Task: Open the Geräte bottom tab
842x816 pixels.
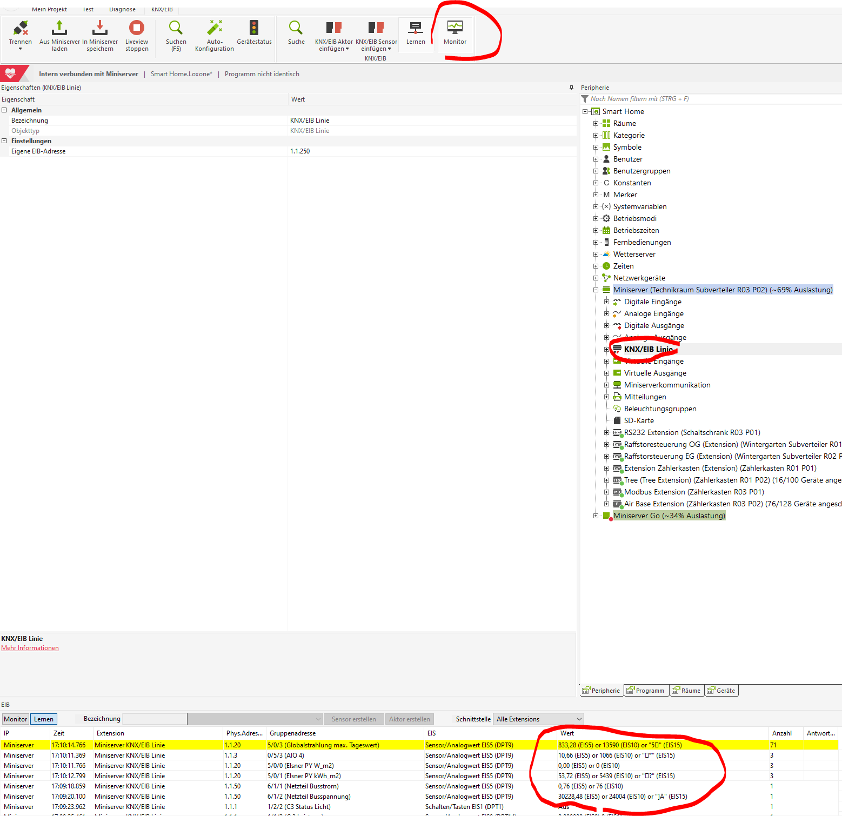Action: [x=721, y=691]
